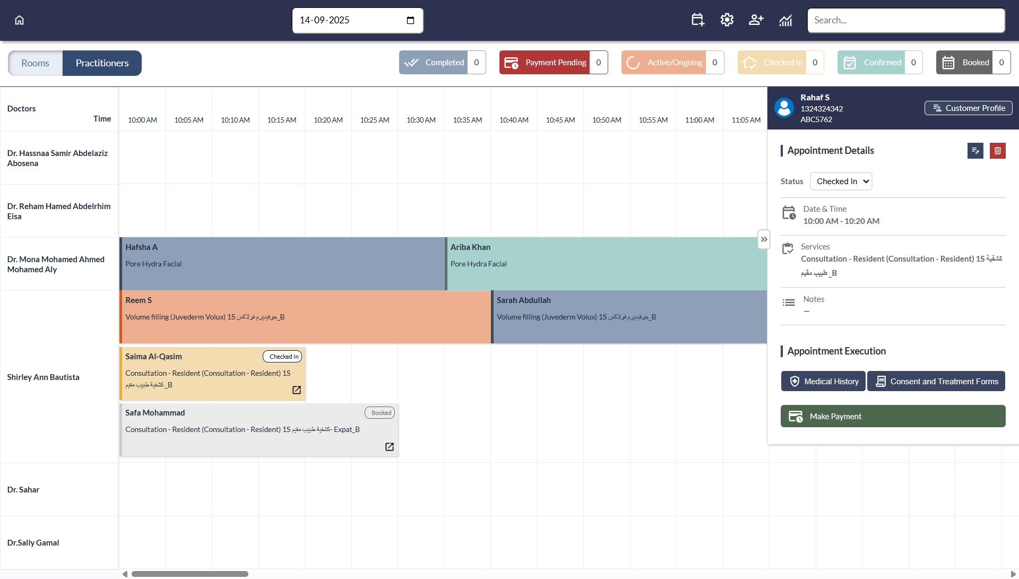Open the Status dropdown showing Checked In
Viewport: 1019px width, 579px height.
pyautogui.click(x=841, y=181)
